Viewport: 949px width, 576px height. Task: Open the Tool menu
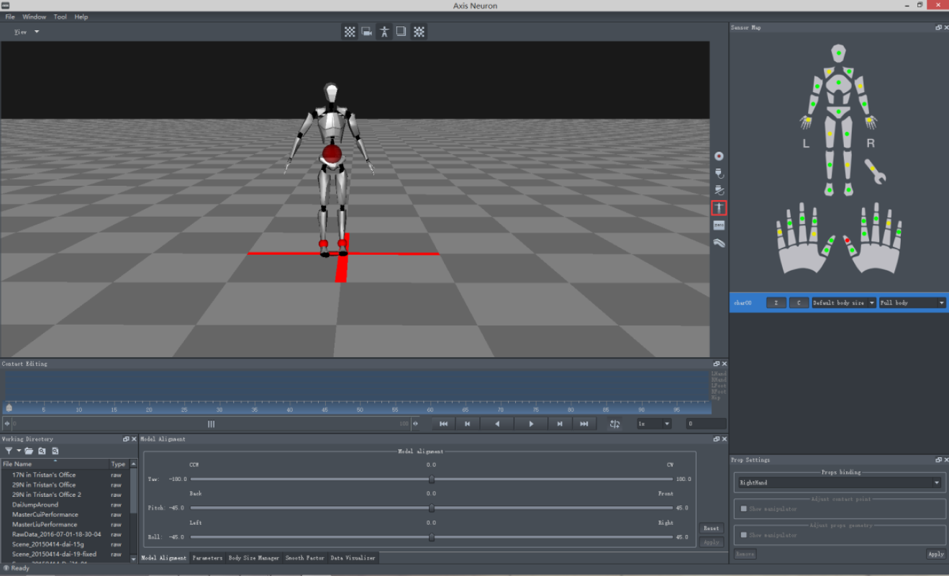click(x=59, y=16)
